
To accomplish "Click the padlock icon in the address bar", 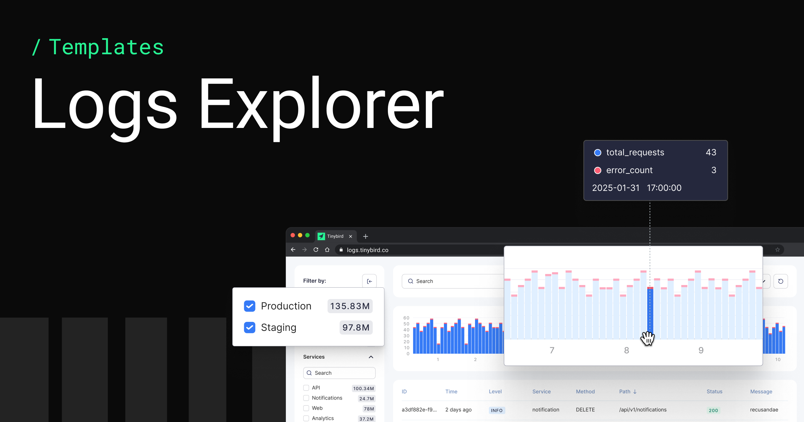I will coord(341,250).
